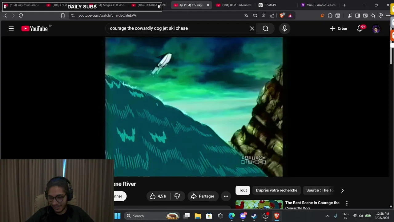Open Brave Rewards triangle icon
The height and width of the screenshot is (222, 394).
point(290,15)
